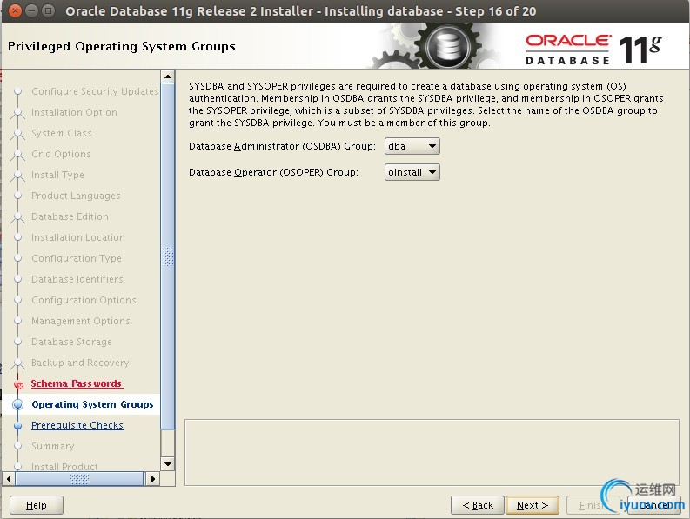Open the OSOPER group dropdown showing oinstall
690x519 pixels.
point(412,172)
